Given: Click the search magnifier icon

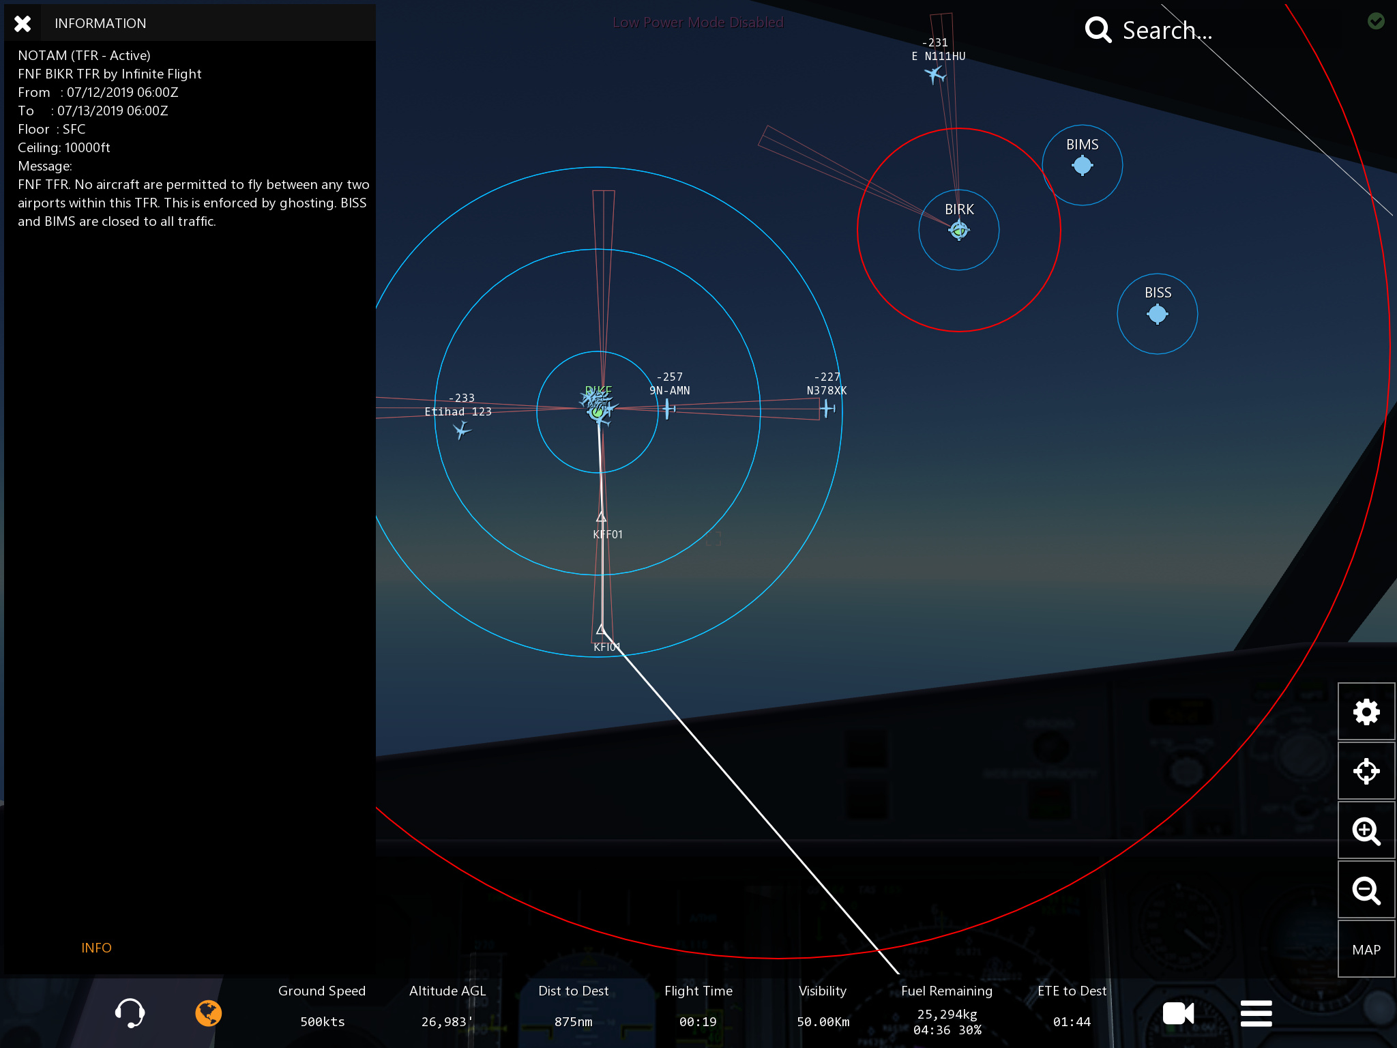Looking at the screenshot, I should [1098, 30].
